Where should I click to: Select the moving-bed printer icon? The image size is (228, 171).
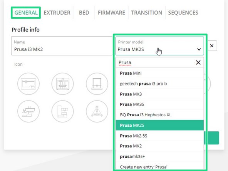(x=28, y=111)
